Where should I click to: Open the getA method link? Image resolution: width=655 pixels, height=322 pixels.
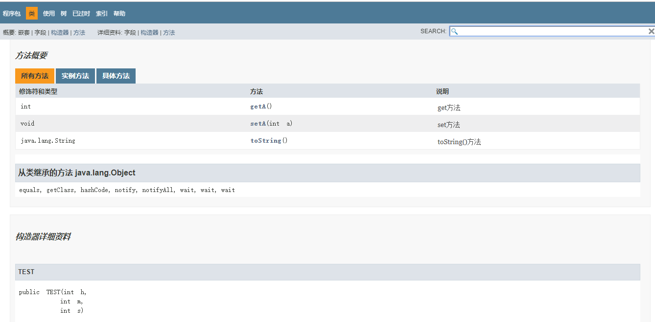click(258, 107)
